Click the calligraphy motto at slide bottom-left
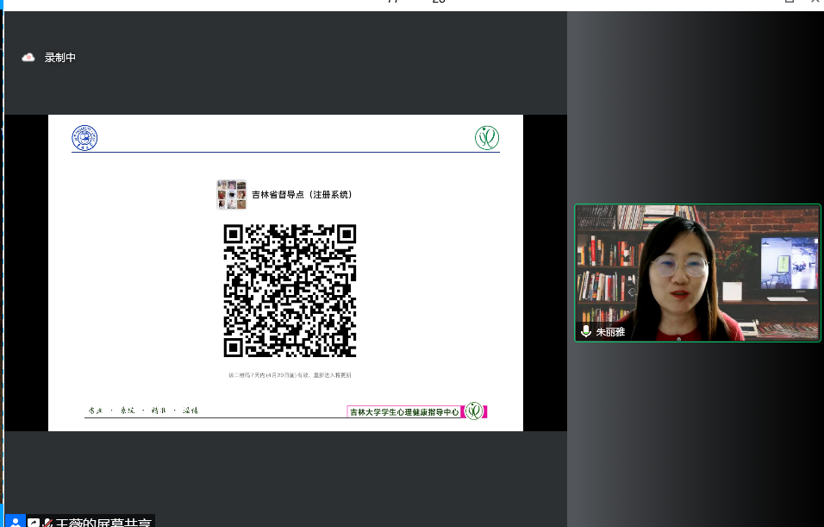This screenshot has height=527, width=824. (143, 411)
